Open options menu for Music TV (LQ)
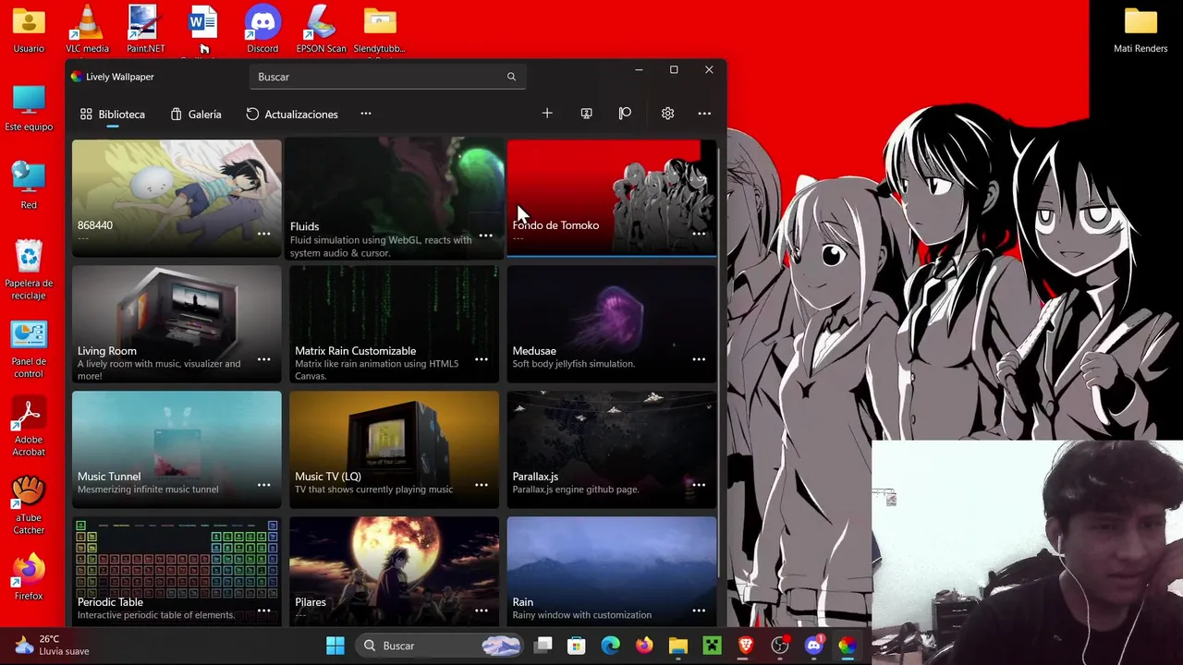 [482, 485]
